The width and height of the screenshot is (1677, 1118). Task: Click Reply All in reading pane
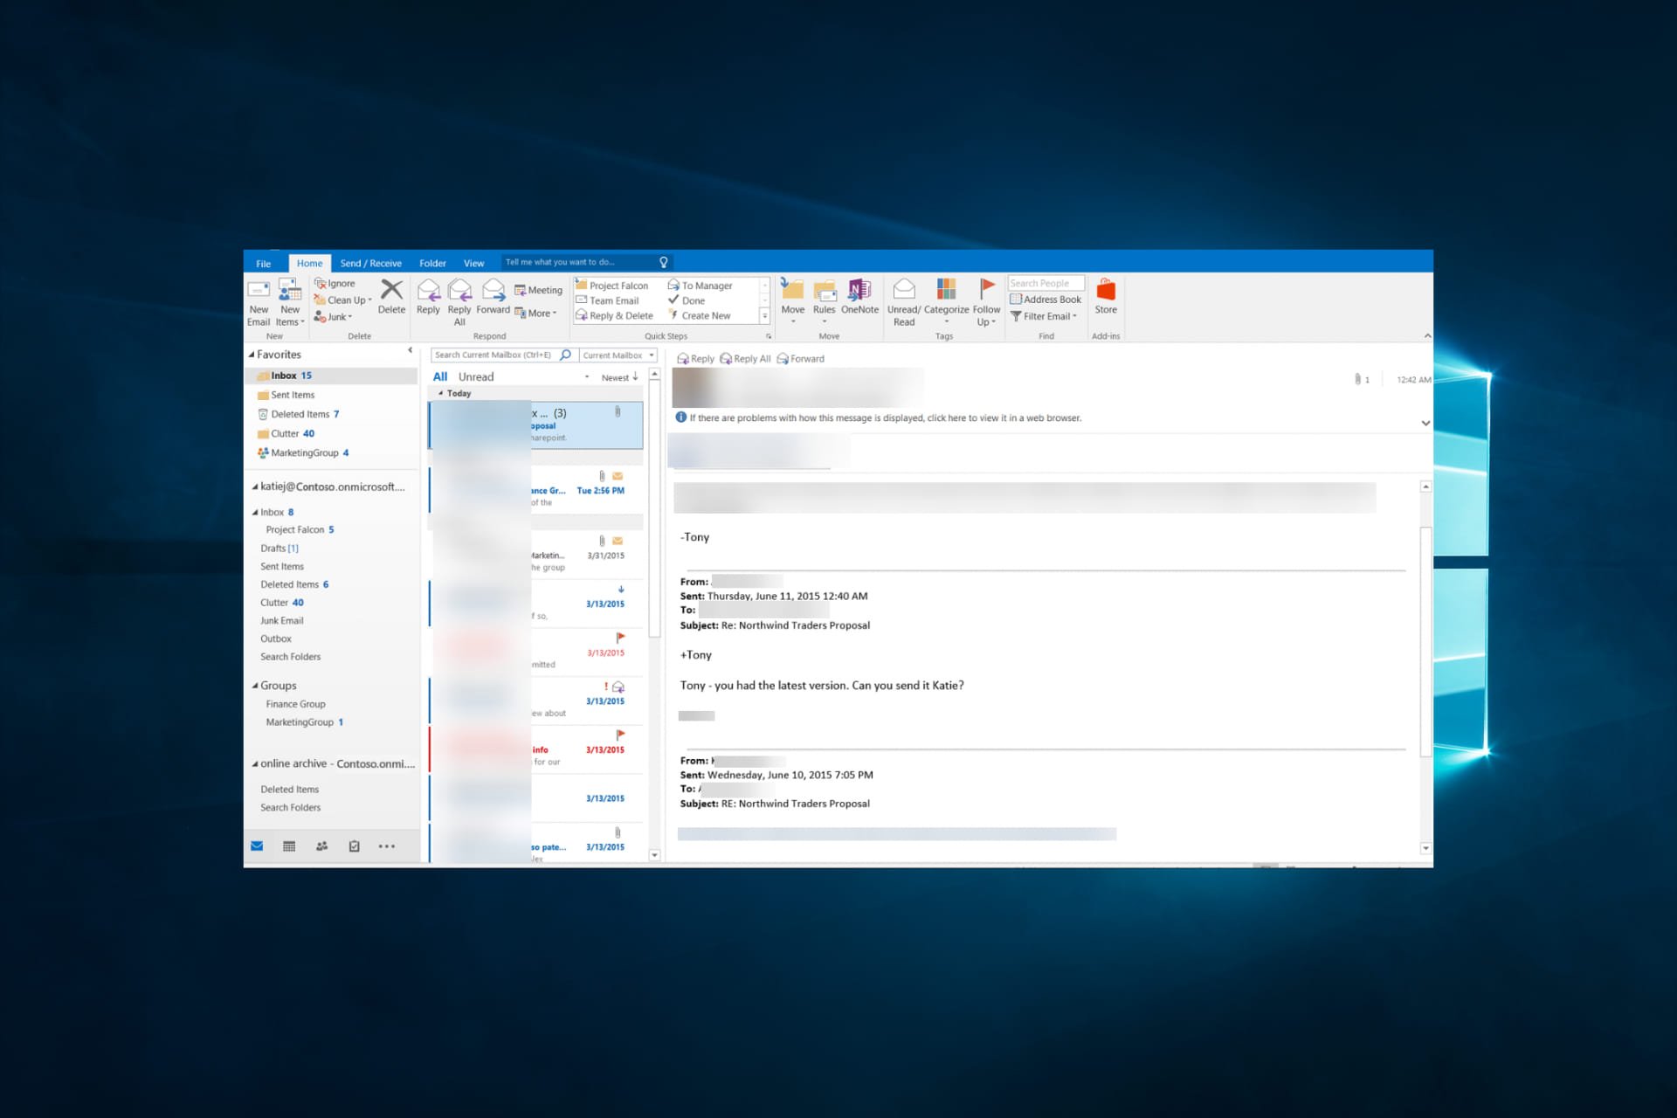(745, 359)
